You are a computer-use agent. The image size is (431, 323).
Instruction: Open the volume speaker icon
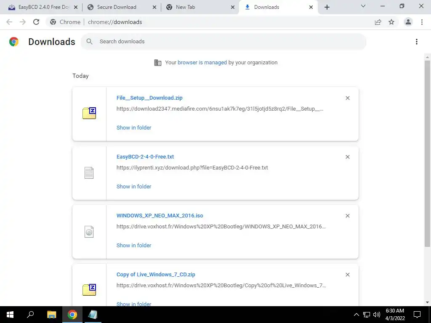pos(377,315)
